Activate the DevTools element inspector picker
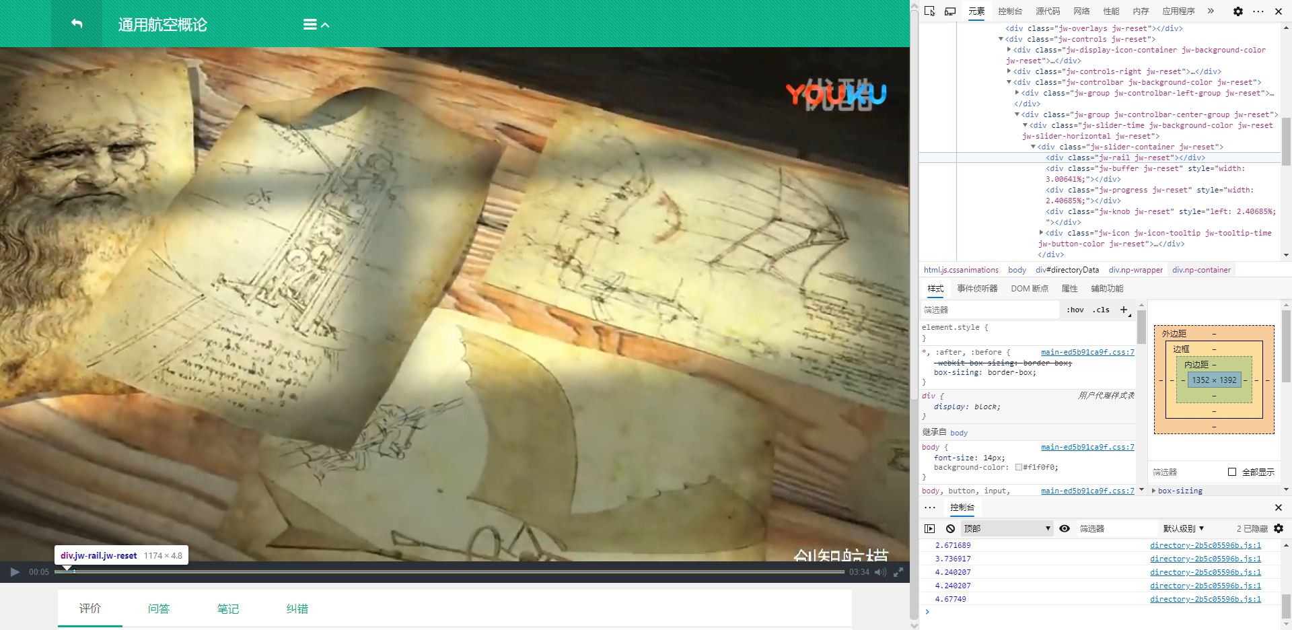This screenshot has height=630, width=1292. 930,11
